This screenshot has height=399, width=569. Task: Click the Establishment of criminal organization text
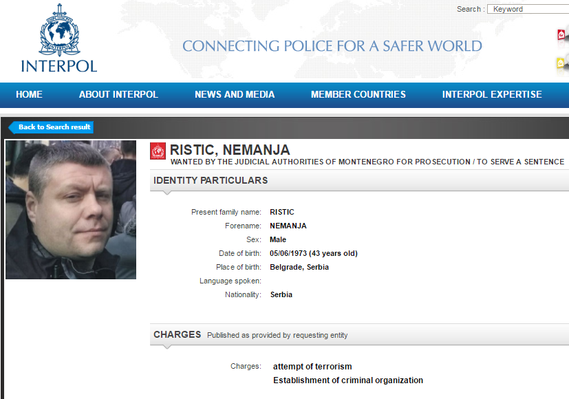tap(348, 380)
